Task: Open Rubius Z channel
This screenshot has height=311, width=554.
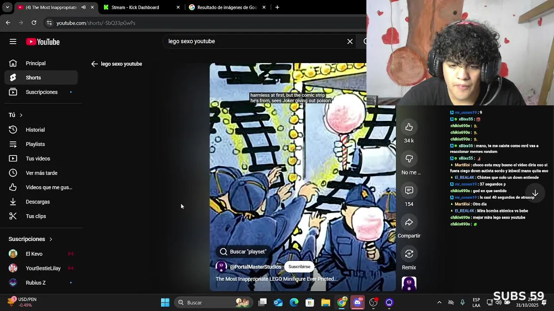Action: click(x=41, y=282)
